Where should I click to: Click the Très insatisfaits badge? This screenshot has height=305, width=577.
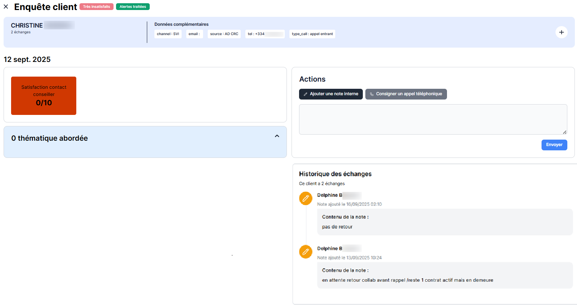pos(96,7)
